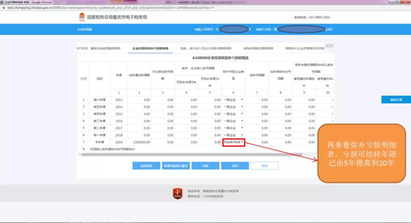Click column header 弥补亏损企业类型
The height and width of the screenshot is (223, 411).
[233, 75]
